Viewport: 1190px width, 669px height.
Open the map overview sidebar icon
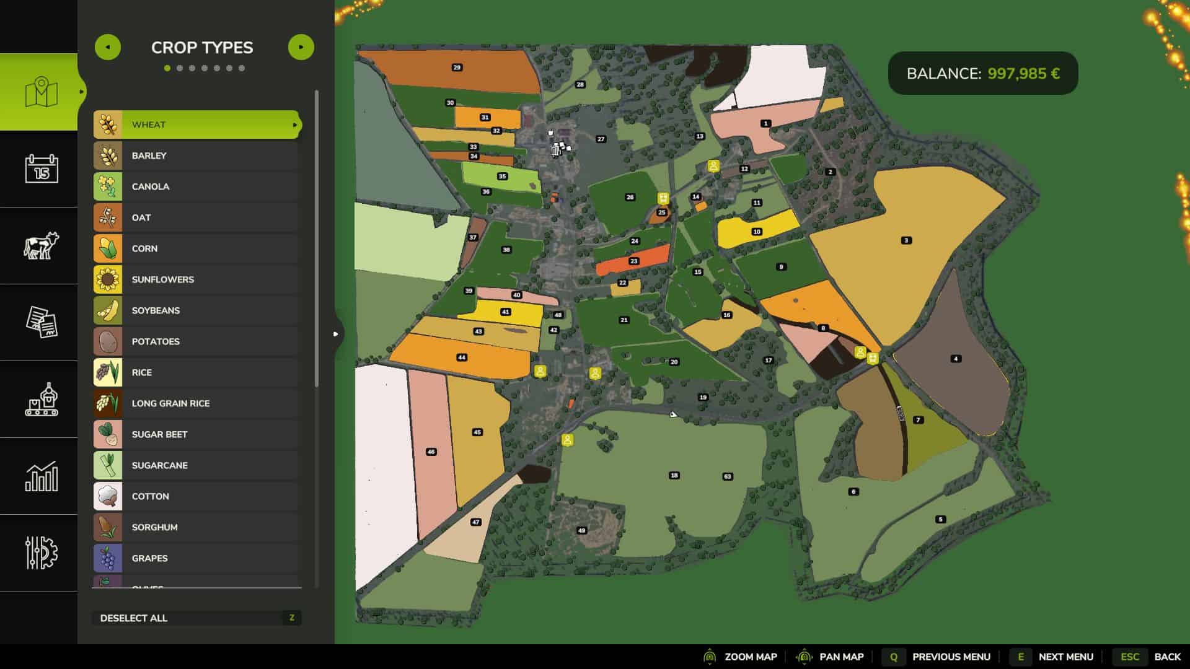(41, 92)
